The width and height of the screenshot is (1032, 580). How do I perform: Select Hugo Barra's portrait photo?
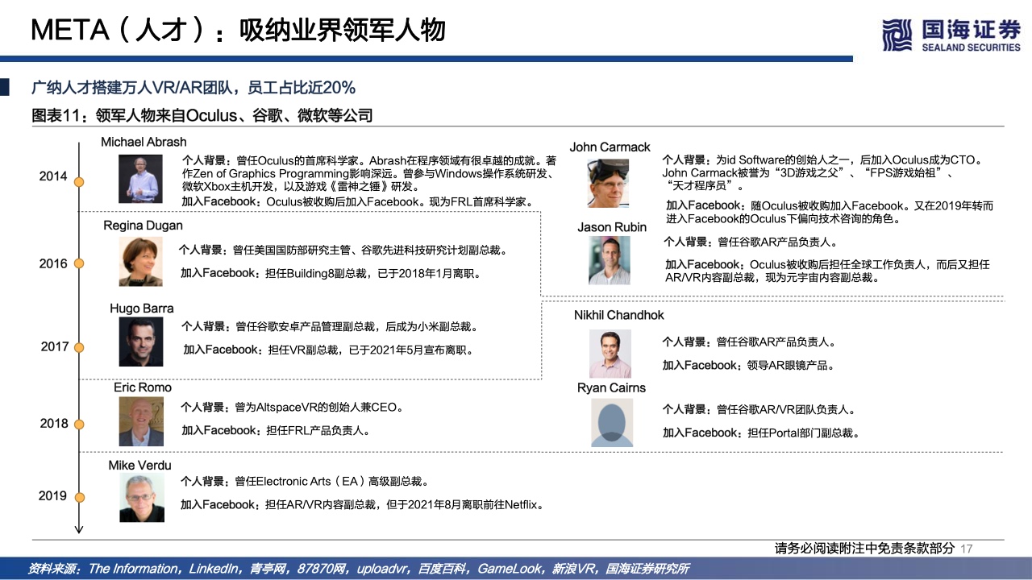click(141, 342)
